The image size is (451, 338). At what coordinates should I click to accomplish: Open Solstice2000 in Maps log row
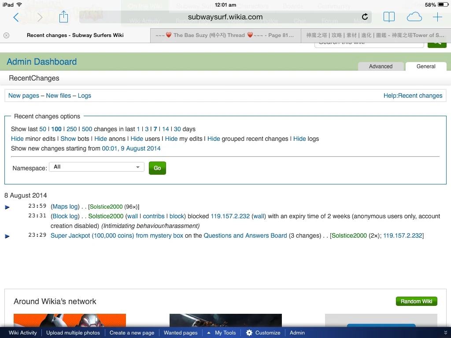pos(106,207)
